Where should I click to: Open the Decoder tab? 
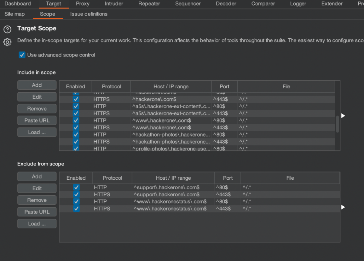(226, 4)
